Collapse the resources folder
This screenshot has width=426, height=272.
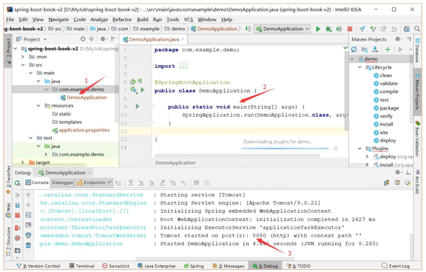click(39, 106)
